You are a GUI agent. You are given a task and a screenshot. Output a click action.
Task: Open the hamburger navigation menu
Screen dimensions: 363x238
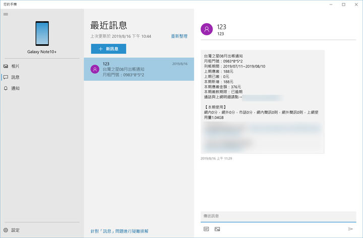click(x=6, y=14)
